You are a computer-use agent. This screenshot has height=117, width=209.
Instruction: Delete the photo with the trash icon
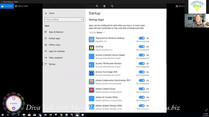tap(104, 6)
